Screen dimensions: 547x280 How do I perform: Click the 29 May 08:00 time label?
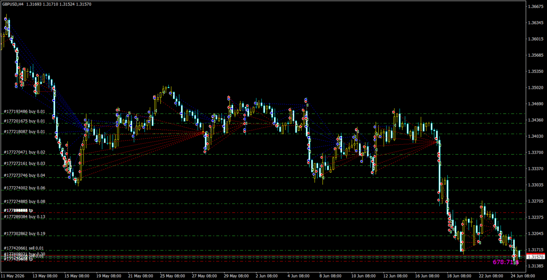[236, 276]
